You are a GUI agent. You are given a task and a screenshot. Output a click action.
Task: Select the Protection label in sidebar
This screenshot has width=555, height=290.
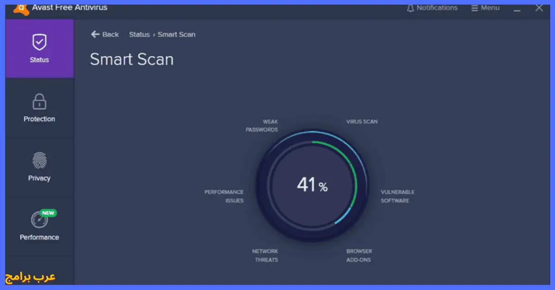(39, 119)
